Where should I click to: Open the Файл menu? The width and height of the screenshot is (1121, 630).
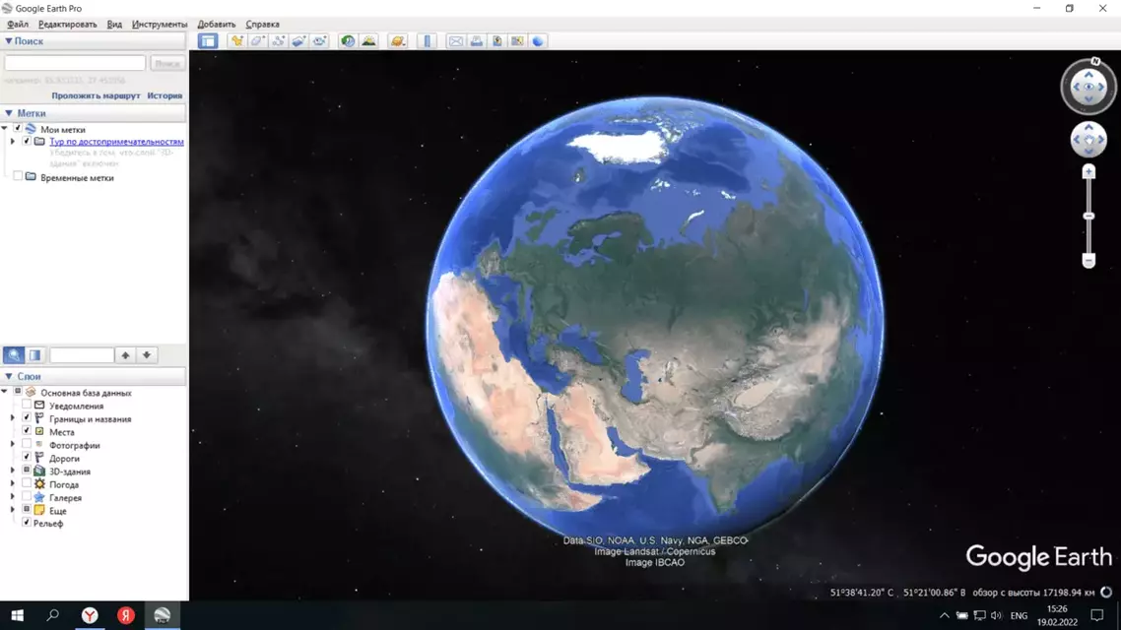18,25
